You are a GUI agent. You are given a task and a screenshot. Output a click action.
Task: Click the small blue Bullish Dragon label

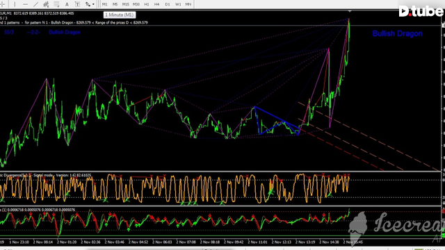point(65,32)
